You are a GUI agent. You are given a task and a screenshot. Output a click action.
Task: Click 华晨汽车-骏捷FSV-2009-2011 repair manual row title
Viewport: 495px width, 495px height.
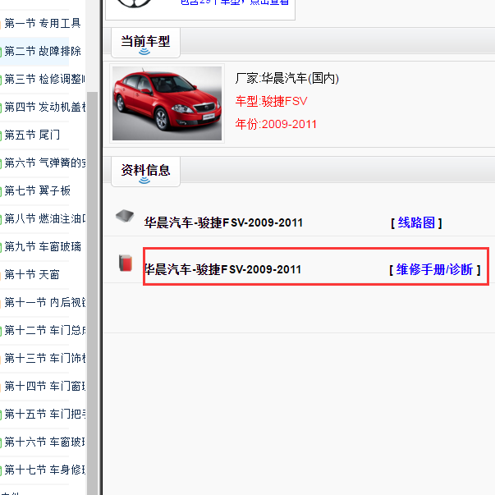pyautogui.click(x=223, y=269)
